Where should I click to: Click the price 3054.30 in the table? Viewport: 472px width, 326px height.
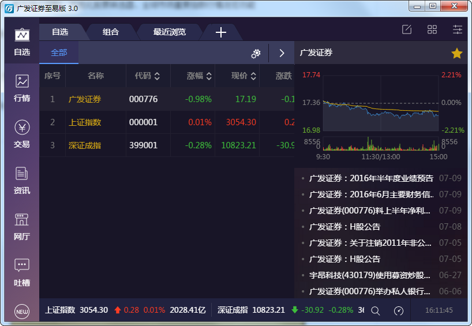click(x=241, y=122)
